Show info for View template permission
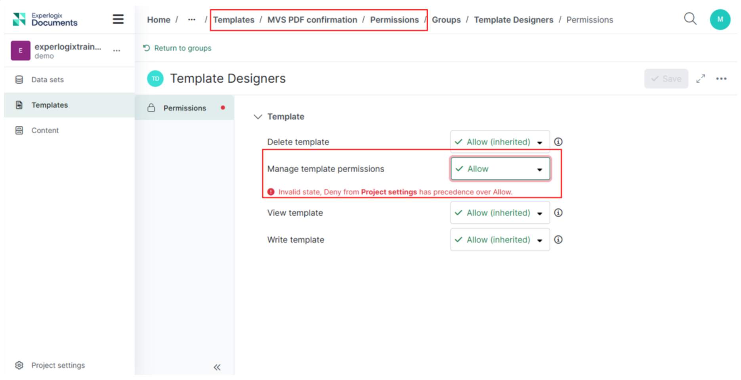Image resolution: width=741 pixels, height=380 pixels. tap(558, 213)
